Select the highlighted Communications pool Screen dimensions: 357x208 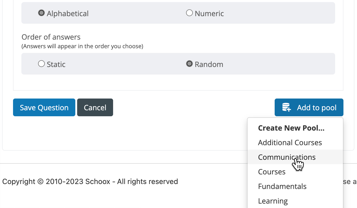(287, 157)
